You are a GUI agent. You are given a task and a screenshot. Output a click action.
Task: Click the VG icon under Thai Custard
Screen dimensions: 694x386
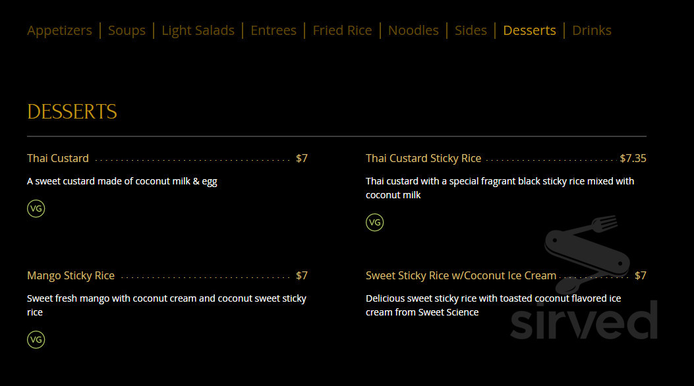36,209
